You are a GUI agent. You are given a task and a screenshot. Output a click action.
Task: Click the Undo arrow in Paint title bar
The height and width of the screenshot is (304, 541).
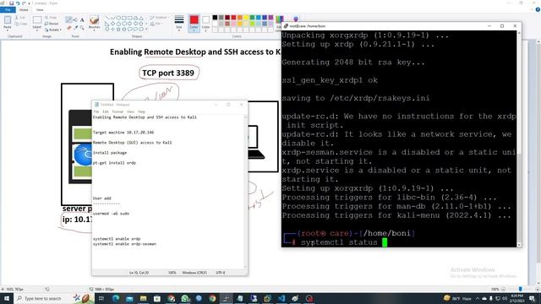point(17,3)
